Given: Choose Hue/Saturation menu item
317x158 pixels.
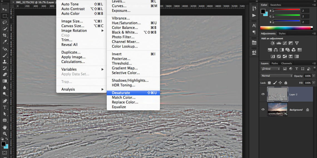Looking at the screenshot, I should (x=133, y=23).
